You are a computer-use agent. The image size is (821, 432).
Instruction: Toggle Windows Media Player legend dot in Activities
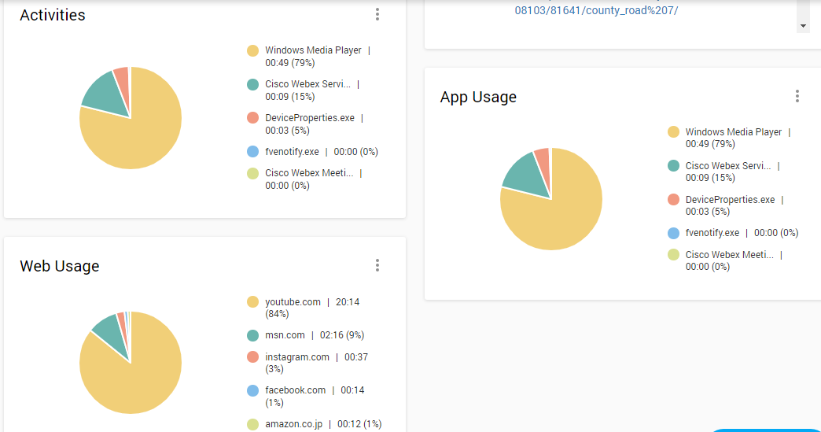coord(253,51)
